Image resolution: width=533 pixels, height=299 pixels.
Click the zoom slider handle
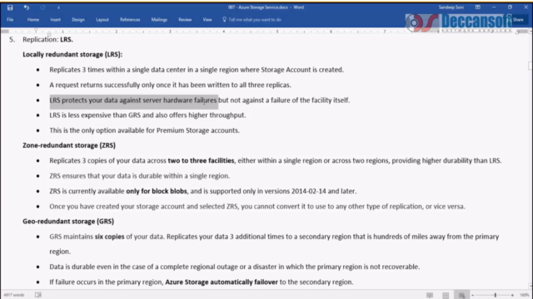496,296
